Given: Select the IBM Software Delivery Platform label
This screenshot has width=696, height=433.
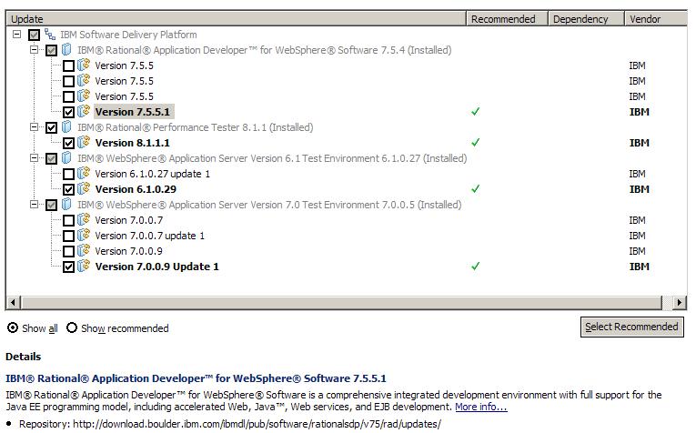Looking at the screenshot, I should pos(128,35).
